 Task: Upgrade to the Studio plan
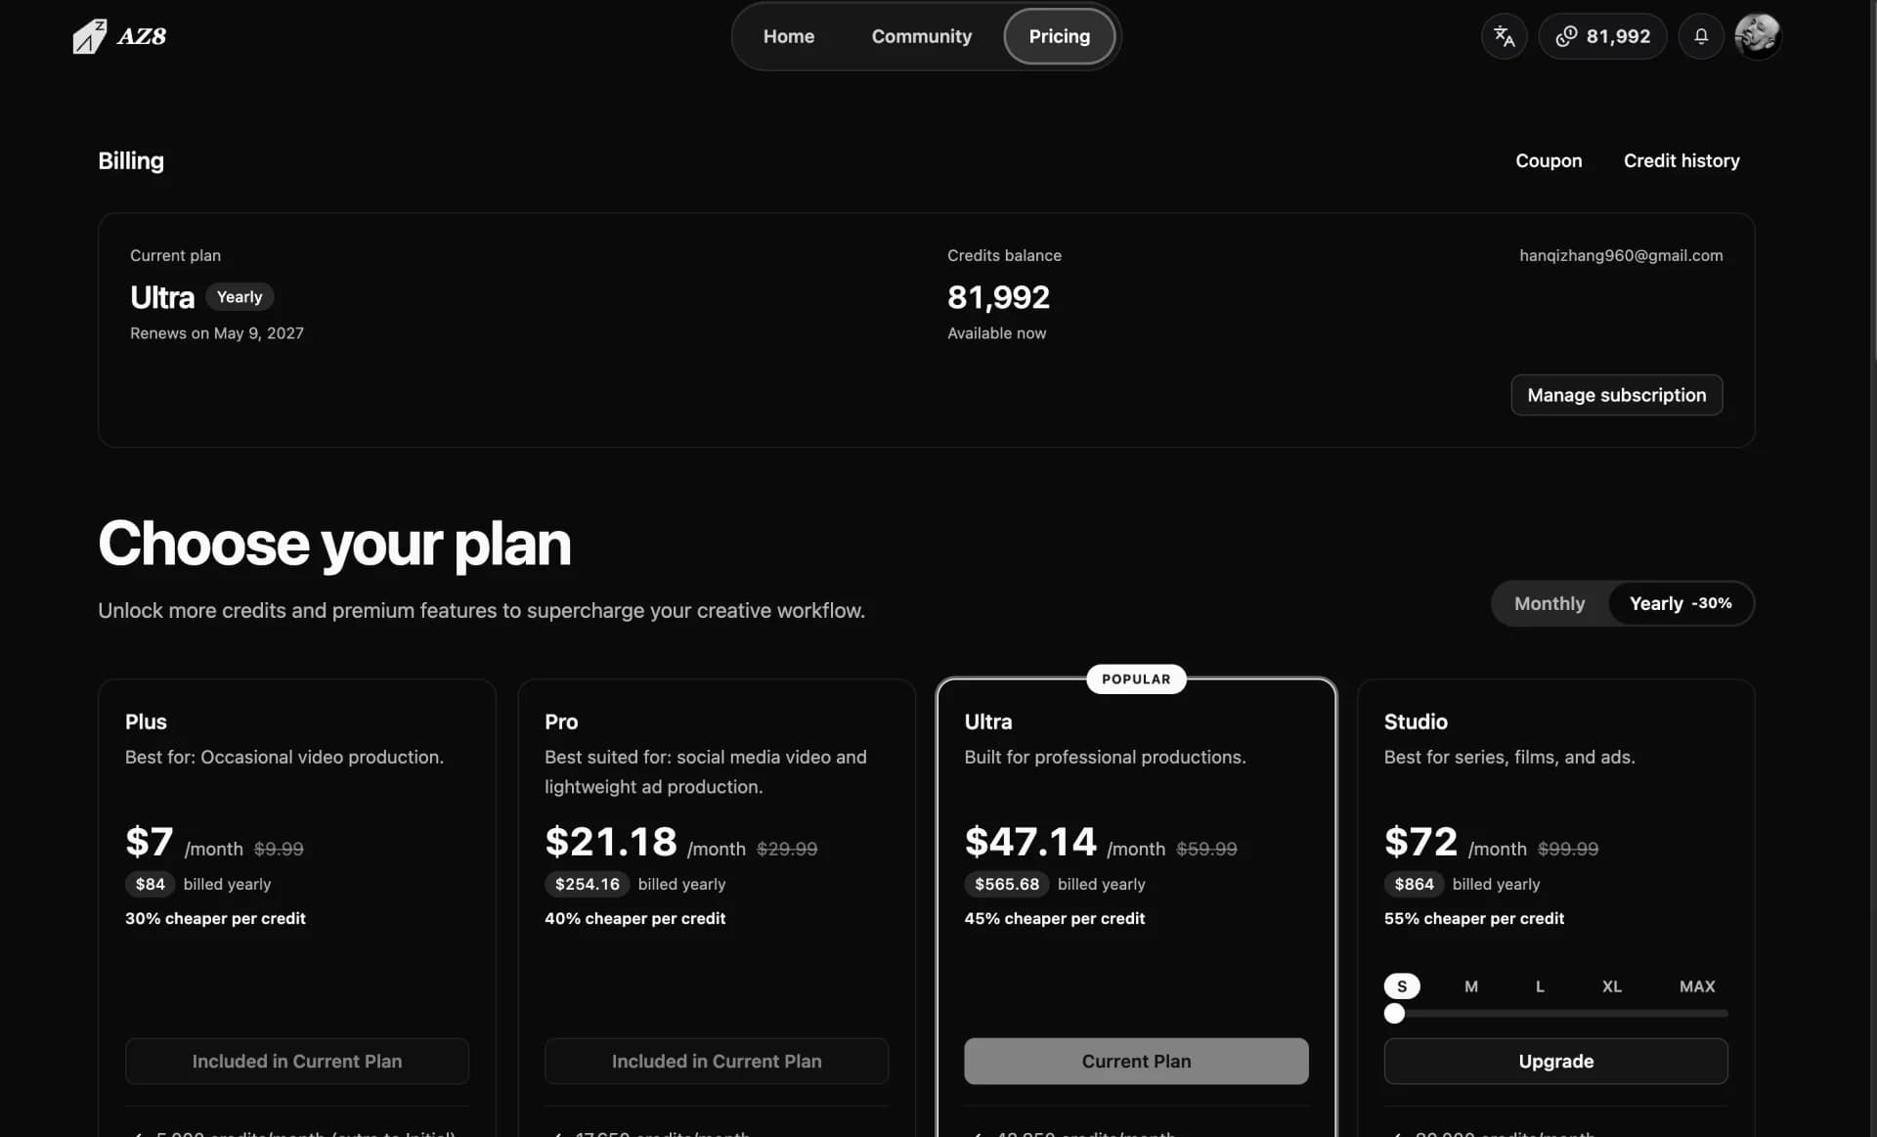point(1555,1061)
